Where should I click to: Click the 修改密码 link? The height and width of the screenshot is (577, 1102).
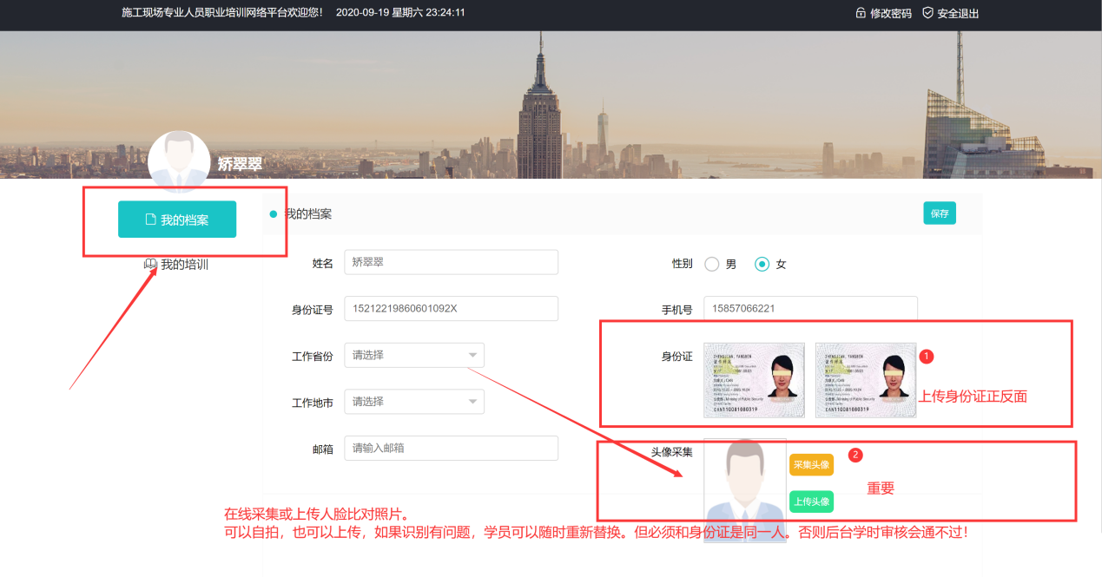[890, 13]
